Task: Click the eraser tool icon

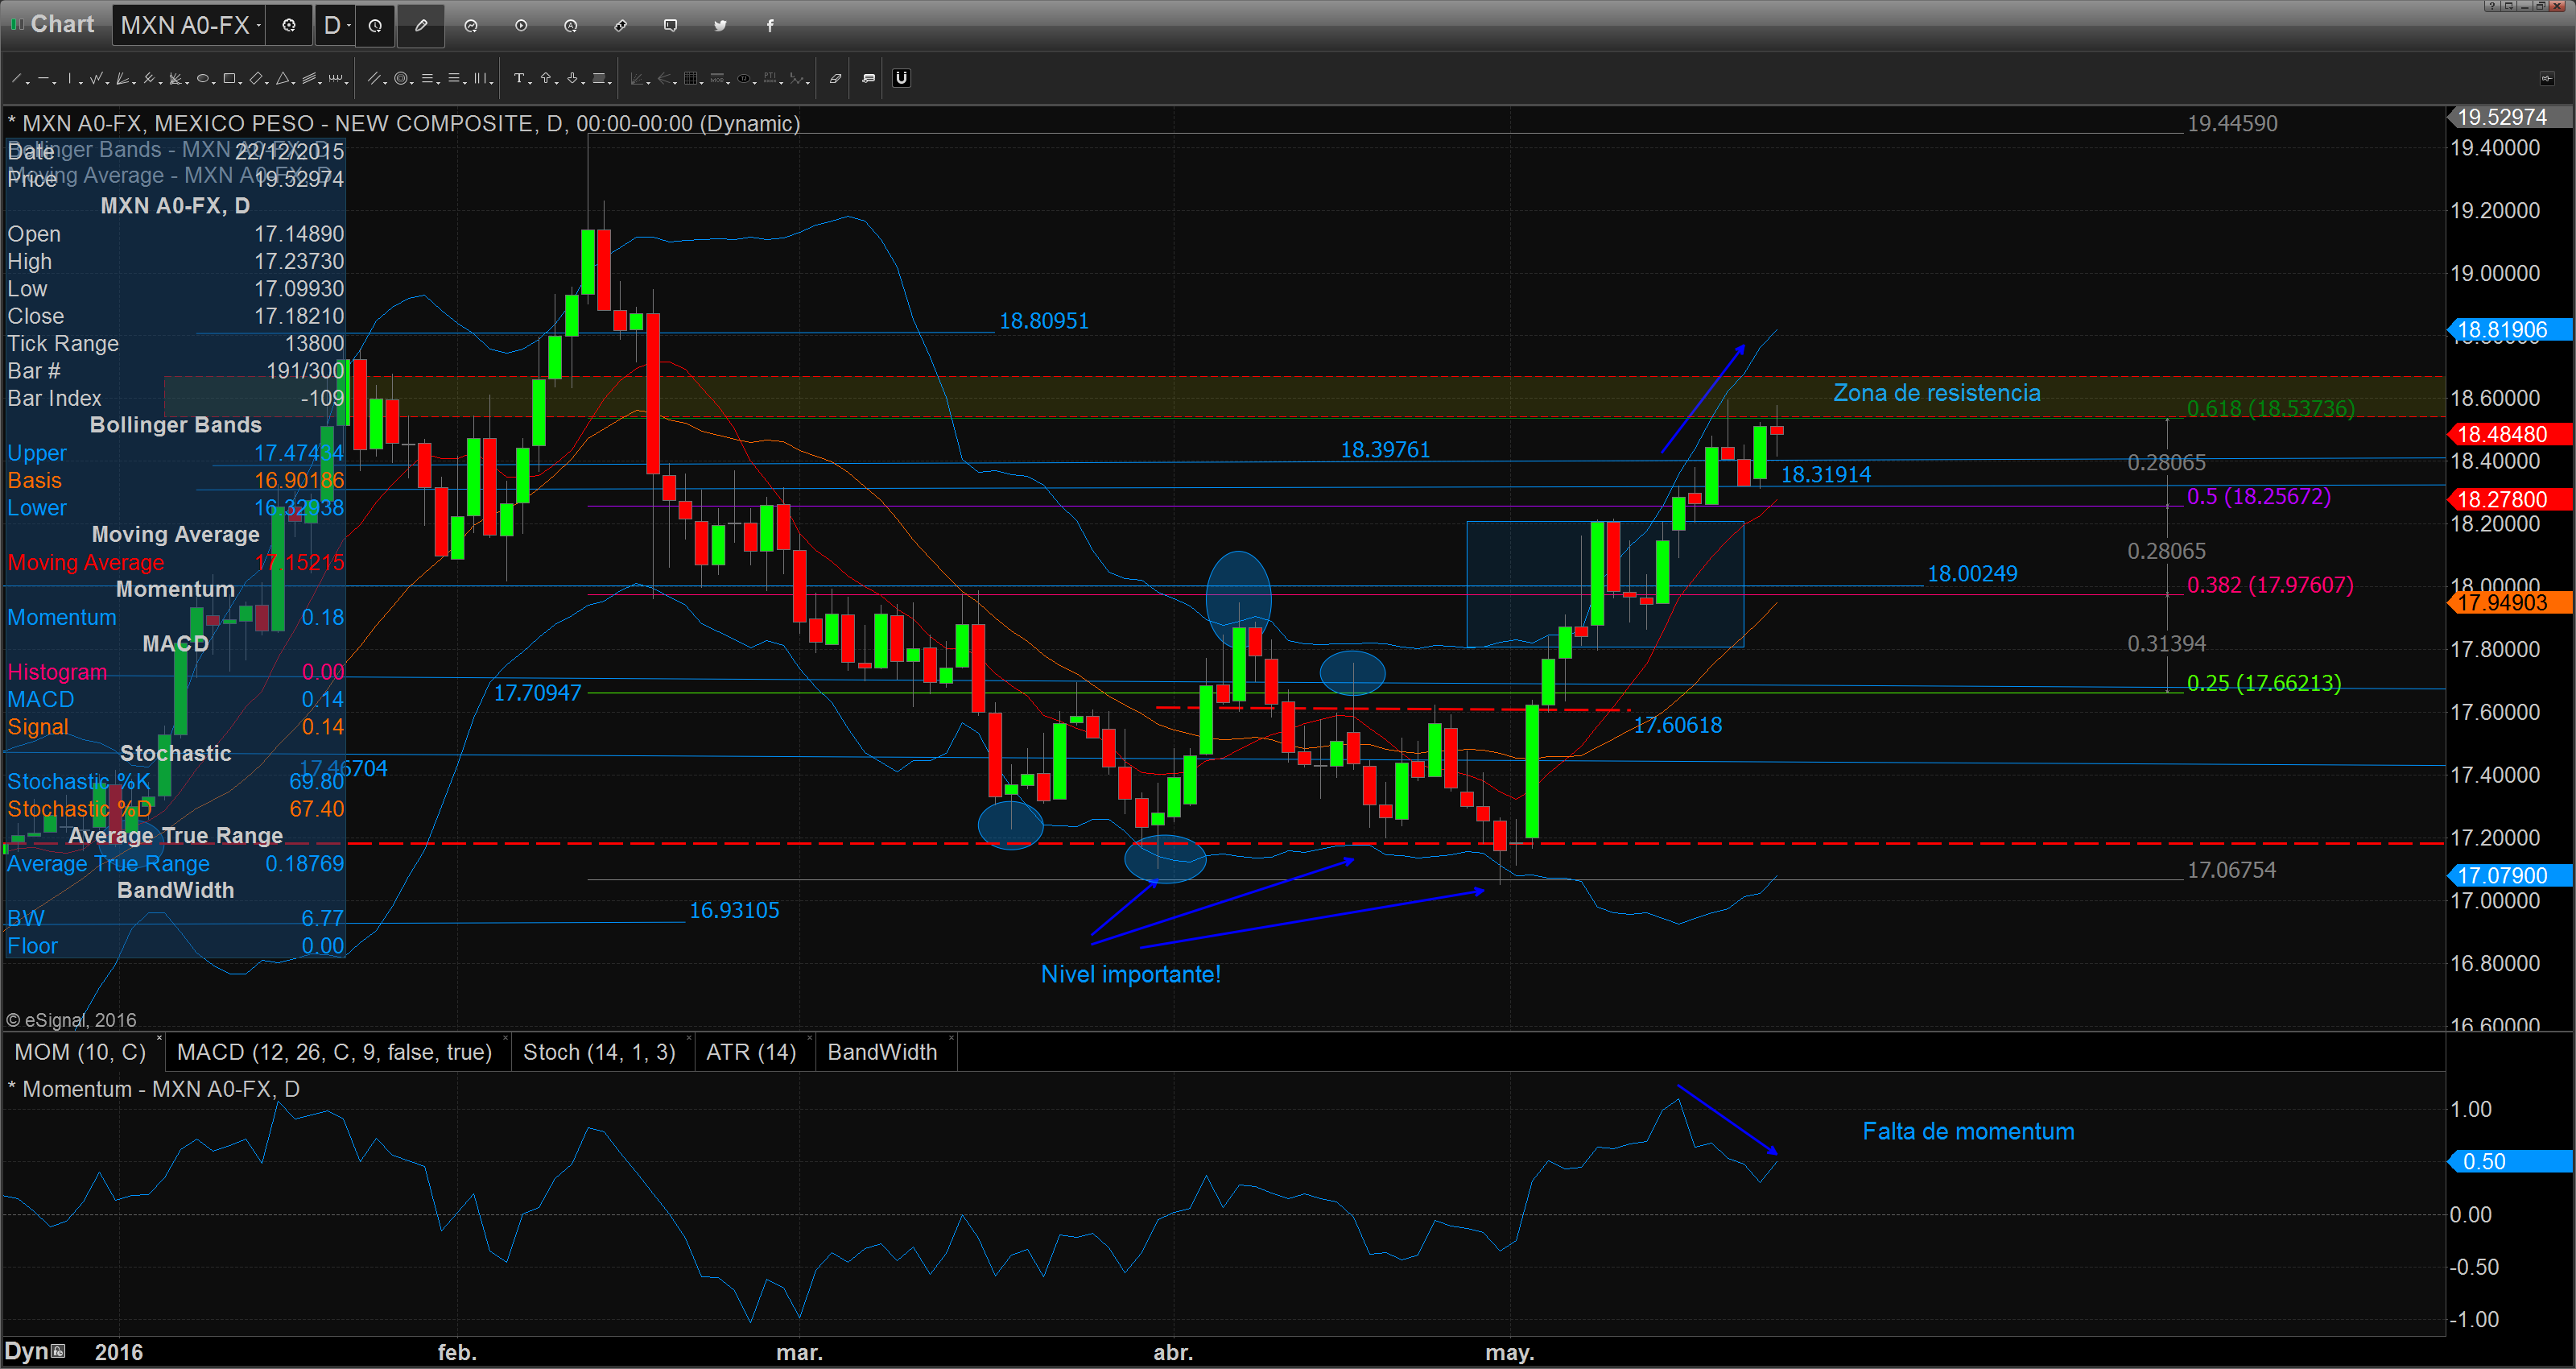Action: pyautogui.click(x=836, y=78)
